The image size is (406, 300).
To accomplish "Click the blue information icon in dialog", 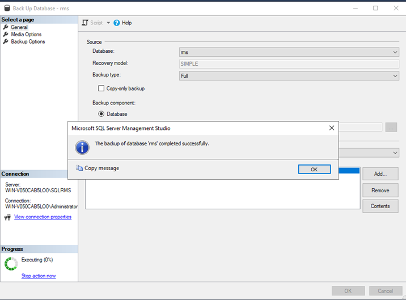I will [82, 147].
